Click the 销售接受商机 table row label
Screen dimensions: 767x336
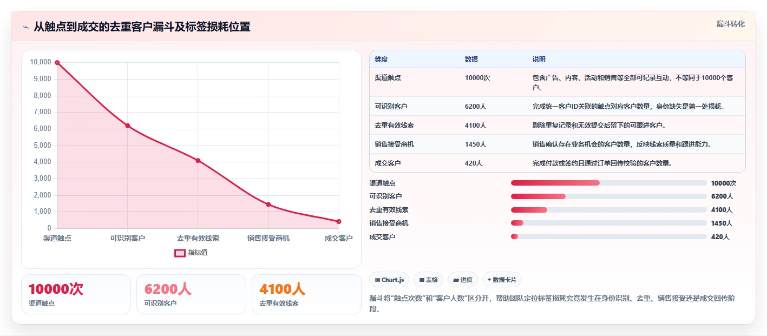[395, 144]
